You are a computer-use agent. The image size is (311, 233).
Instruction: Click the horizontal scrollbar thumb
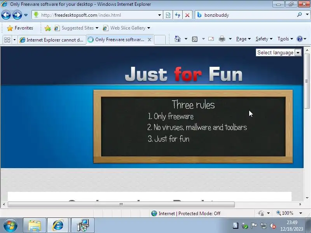[121, 204]
